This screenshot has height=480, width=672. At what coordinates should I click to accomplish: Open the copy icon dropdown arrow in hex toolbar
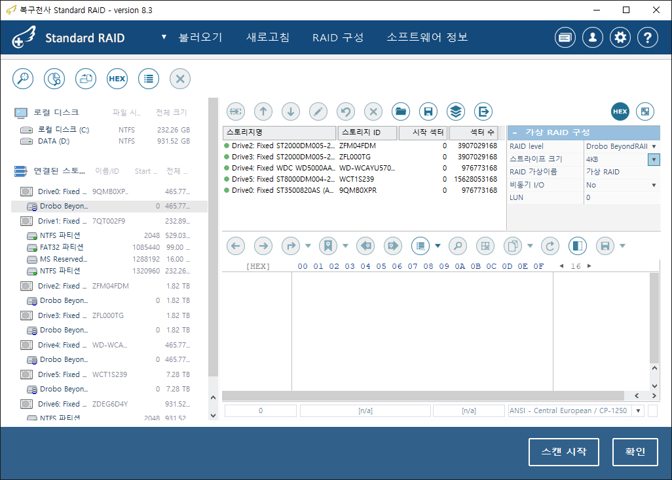click(x=530, y=246)
